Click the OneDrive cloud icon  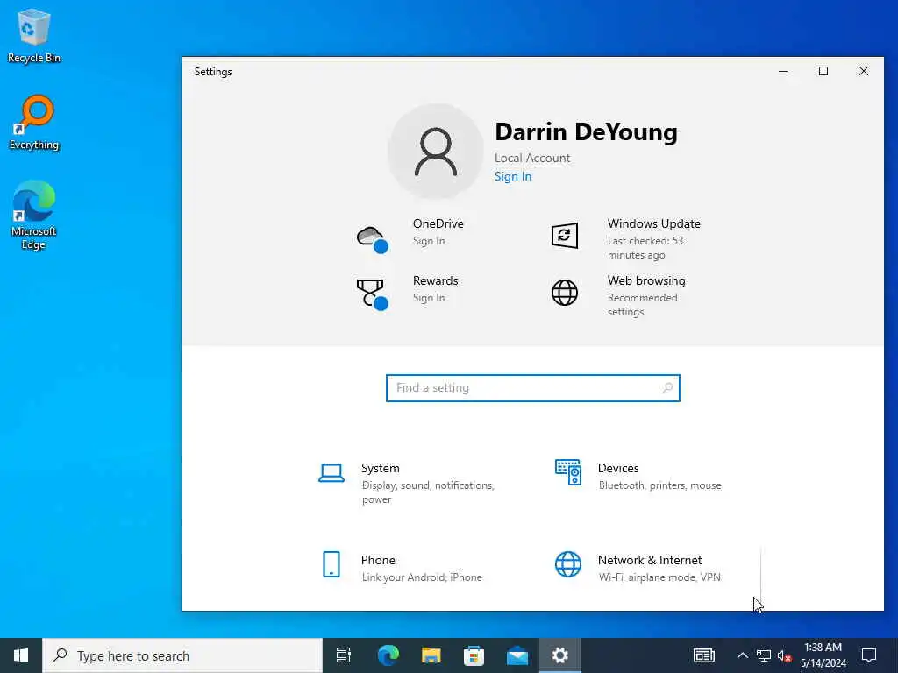(372, 238)
